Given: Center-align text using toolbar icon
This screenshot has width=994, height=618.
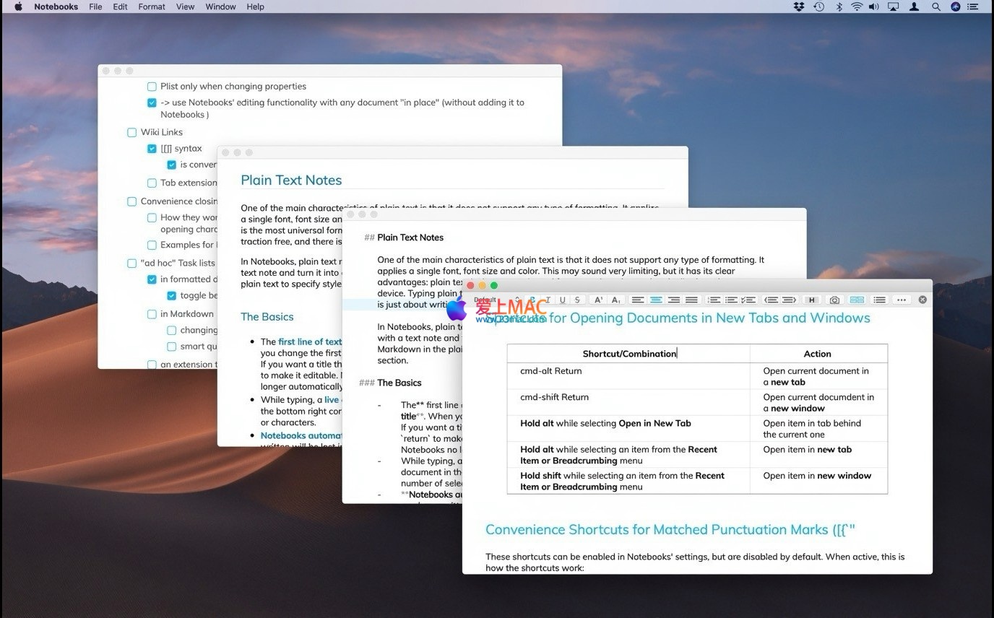Looking at the screenshot, I should click(x=656, y=300).
